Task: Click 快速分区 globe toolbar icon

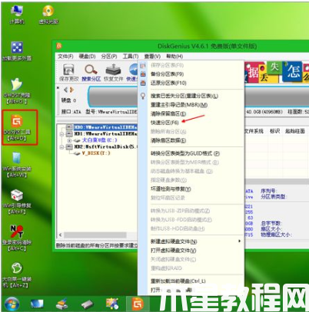Action: 132,72
